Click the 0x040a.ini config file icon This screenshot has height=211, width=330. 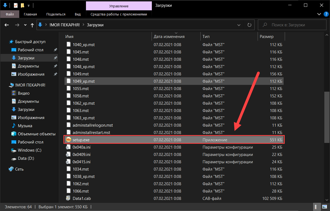pyautogui.click(x=68, y=147)
